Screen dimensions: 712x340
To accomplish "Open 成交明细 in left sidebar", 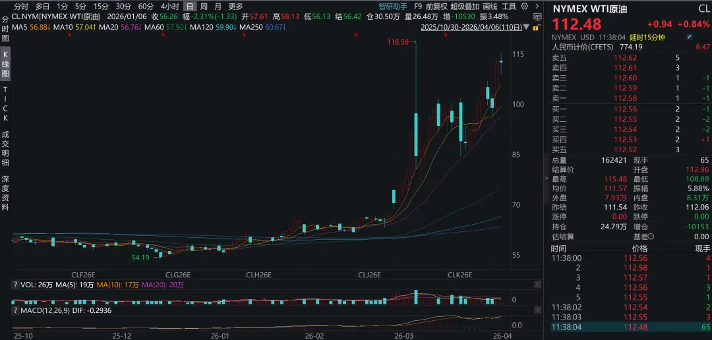I will pyautogui.click(x=5, y=148).
